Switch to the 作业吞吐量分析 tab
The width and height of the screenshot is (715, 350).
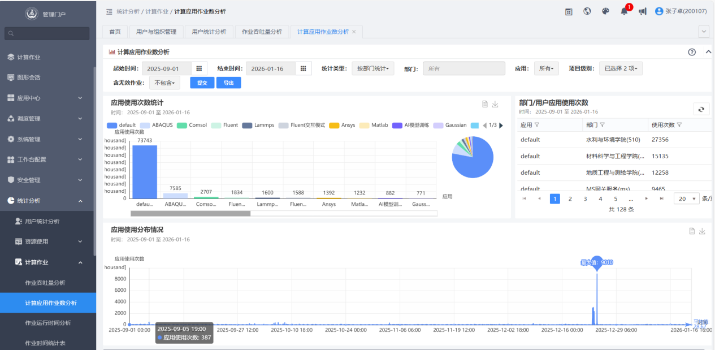(x=261, y=32)
